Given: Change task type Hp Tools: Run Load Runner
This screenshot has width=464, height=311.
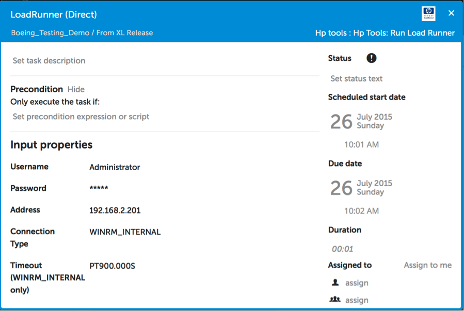Looking at the screenshot, I should point(385,33).
